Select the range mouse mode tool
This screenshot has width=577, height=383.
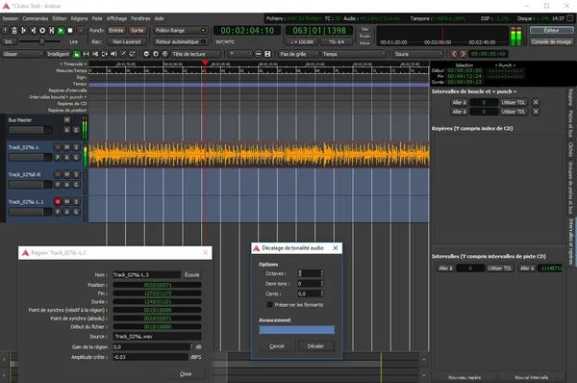[x=87, y=54]
